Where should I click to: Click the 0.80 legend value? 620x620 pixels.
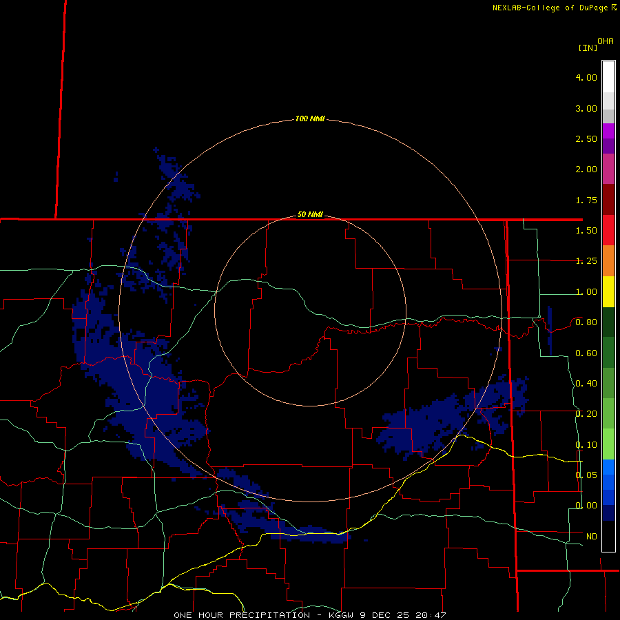tap(586, 322)
